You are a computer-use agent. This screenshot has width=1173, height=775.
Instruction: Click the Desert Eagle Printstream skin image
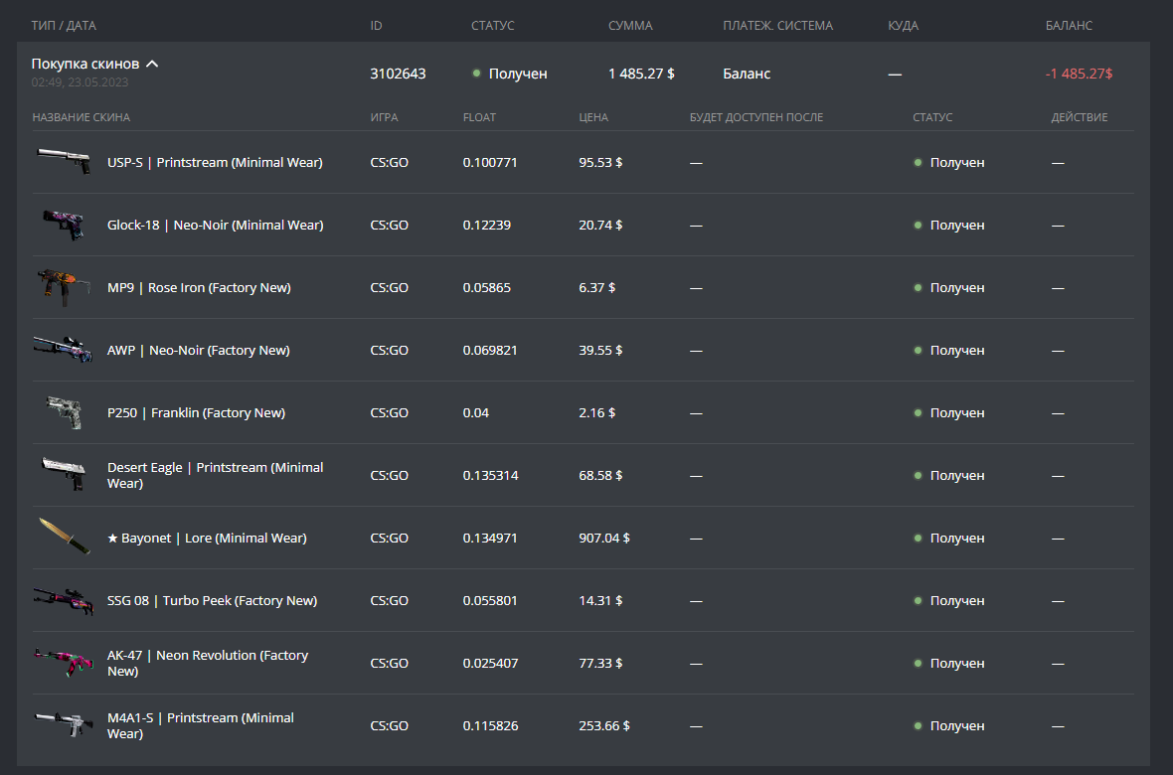[x=64, y=474]
